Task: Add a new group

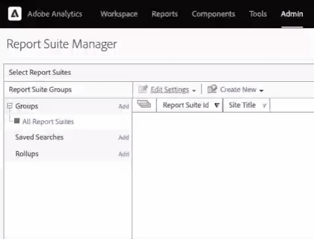Action: (123, 107)
